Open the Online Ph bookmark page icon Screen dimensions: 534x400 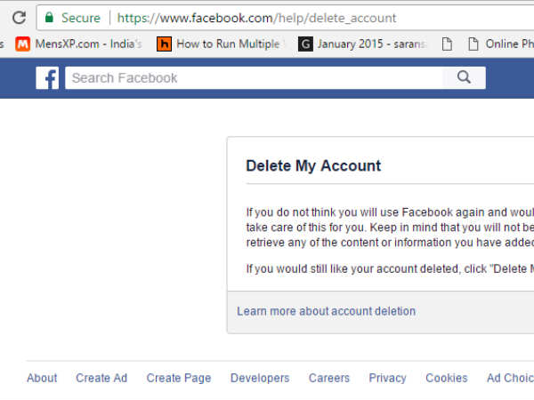(447, 44)
